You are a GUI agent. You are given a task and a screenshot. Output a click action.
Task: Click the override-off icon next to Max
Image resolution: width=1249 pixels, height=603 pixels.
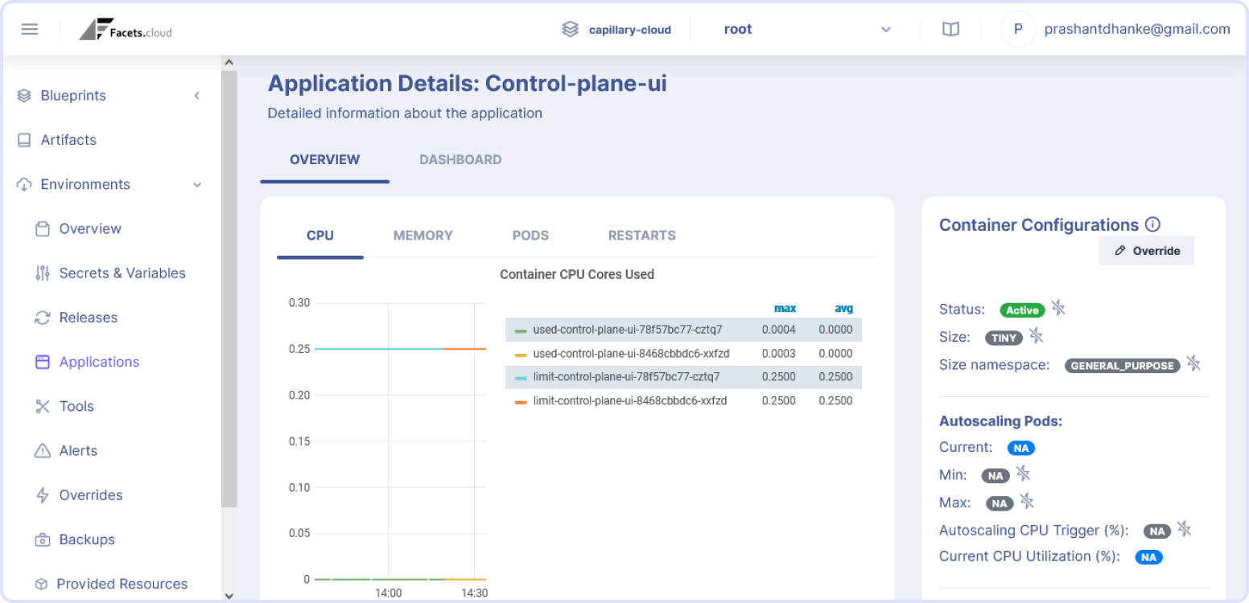1026,502
